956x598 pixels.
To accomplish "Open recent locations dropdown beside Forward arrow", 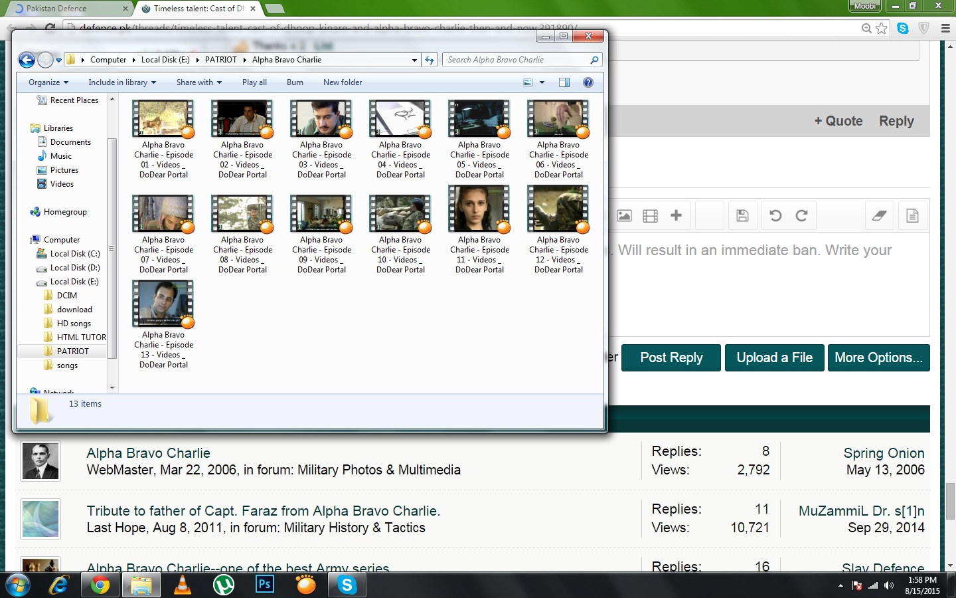I will 58,60.
